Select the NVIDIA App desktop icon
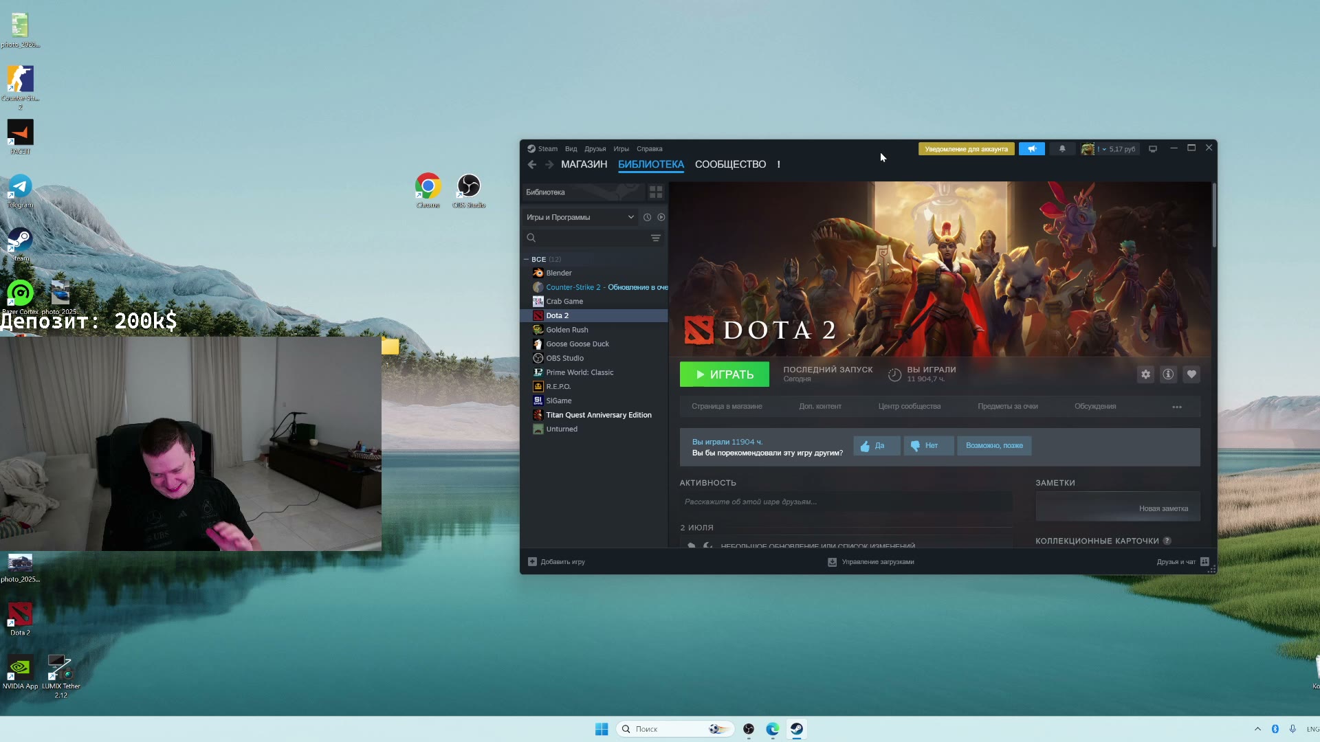The height and width of the screenshot is (742, 1320). (x=20, y=672)
